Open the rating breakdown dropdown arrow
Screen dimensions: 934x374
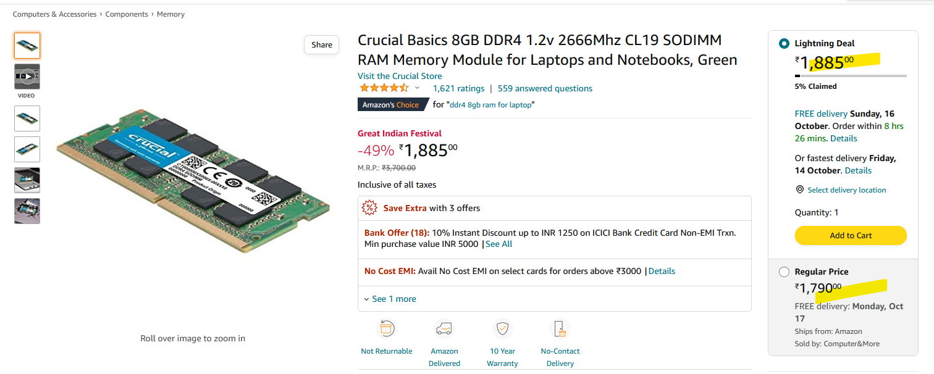(417, 88)
